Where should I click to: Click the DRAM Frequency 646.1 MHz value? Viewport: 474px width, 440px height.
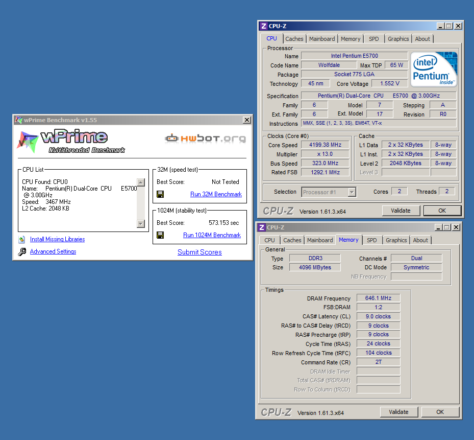[378, 298]
